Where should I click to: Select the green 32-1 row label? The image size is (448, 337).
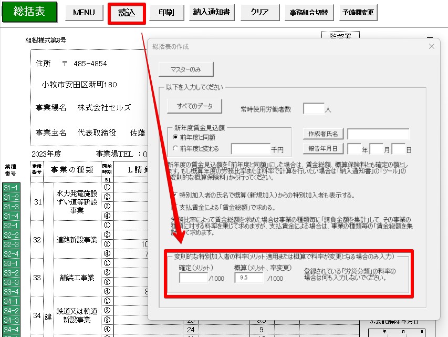tap(11, 226)
